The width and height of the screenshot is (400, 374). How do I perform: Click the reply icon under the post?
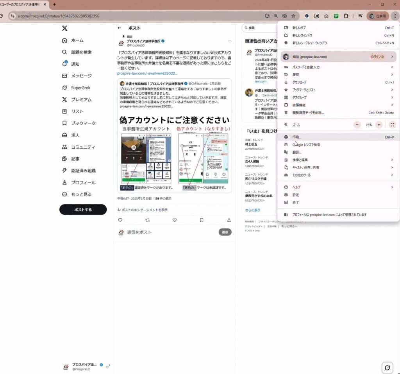click(x=120, y=220)
